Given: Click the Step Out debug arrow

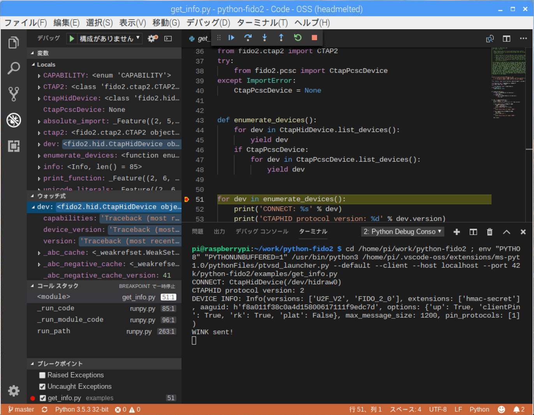Looking at the screenshot, I should [x=281, y=38].
